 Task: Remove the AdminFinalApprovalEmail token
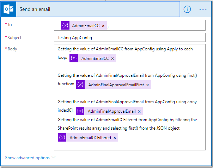(140, 112)
